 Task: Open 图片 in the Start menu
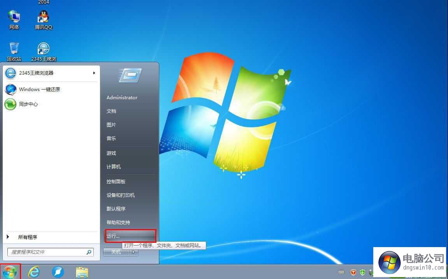tap(111, 125)
